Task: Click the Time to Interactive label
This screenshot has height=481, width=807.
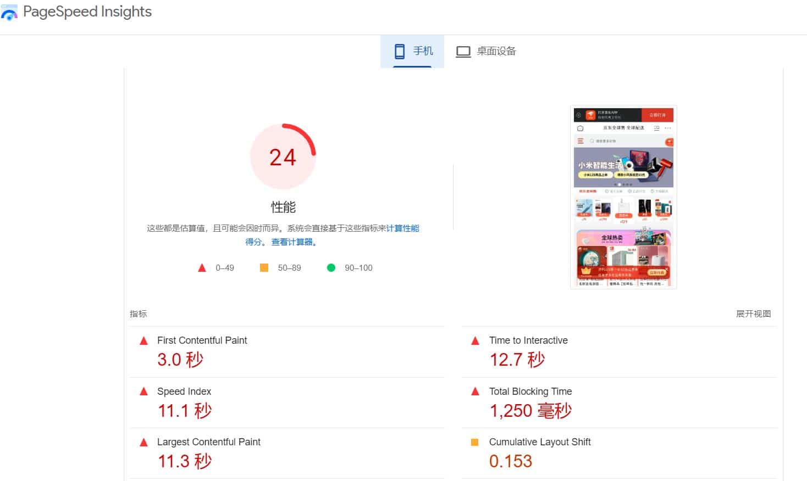Action: coord(528,340)
